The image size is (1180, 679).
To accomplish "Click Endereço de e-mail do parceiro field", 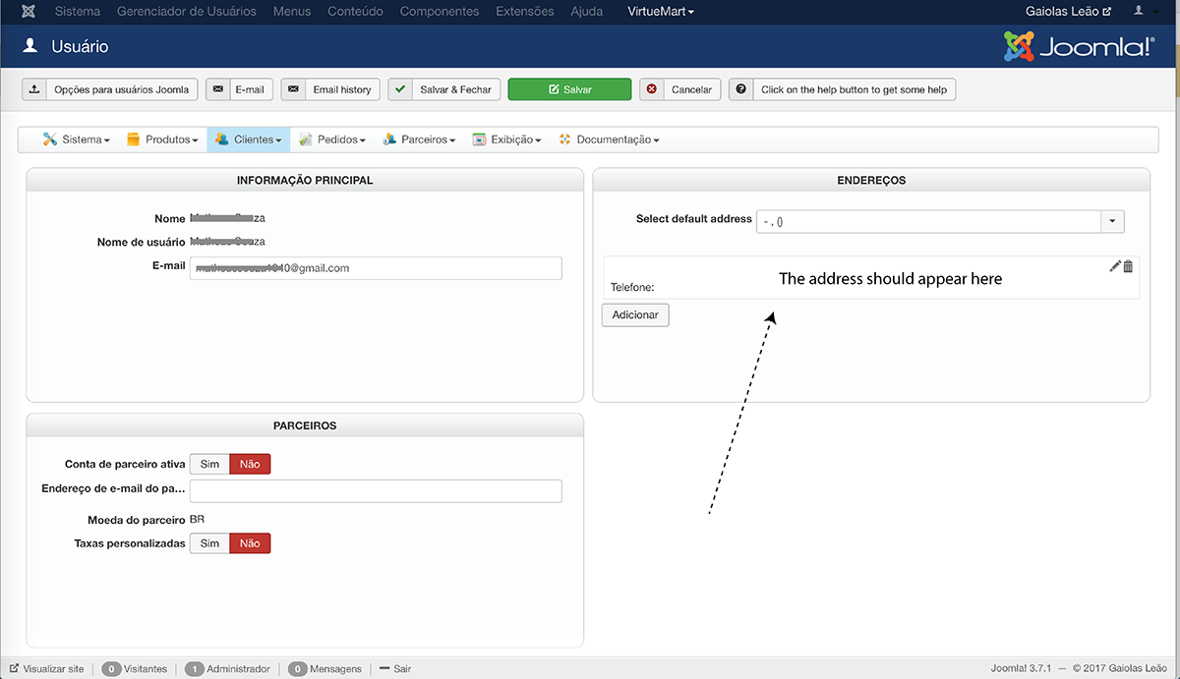I will [376, 490].
